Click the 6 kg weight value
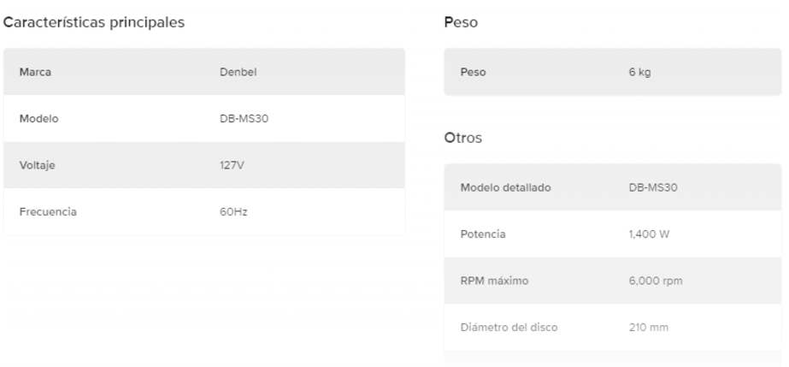This screenshot has height=367, width=789. tap(639, 72)
